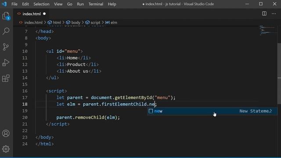Minimize the Visual Studio Code window
The height and width of the screenshot is (158, 281).
(247, 4)
